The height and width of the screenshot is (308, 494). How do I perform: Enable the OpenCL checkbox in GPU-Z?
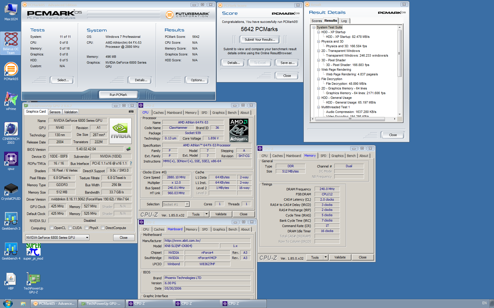click(x=52, y=228)
